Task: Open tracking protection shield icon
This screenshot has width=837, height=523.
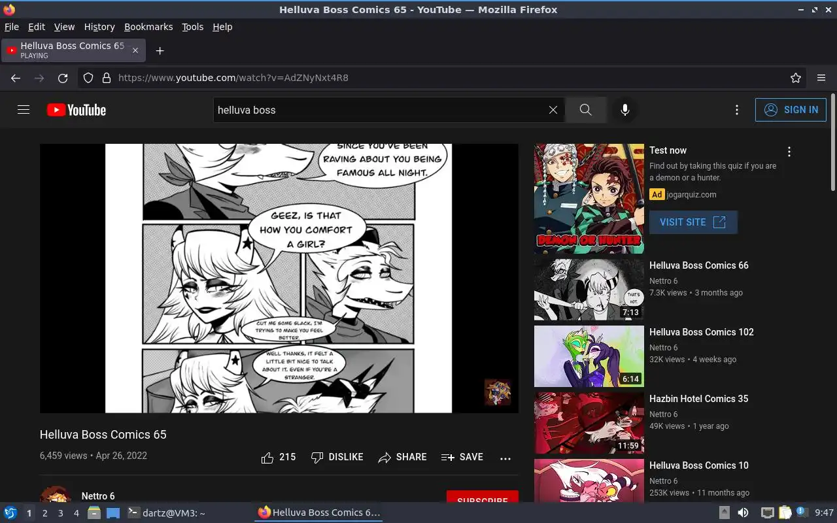Action: (x=88, y=78)
